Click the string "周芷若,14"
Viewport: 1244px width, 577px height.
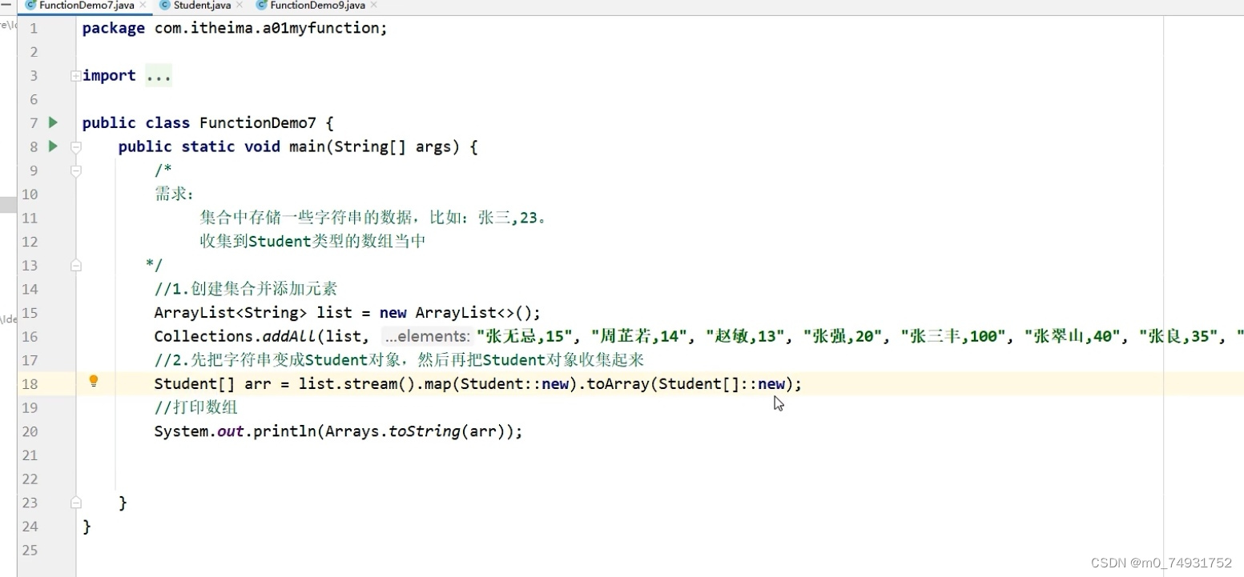[x=639, y=337]
